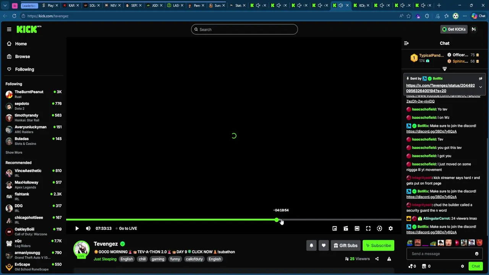
Task: Click first discord.gg link in chat
Action: tap(431, 131)
